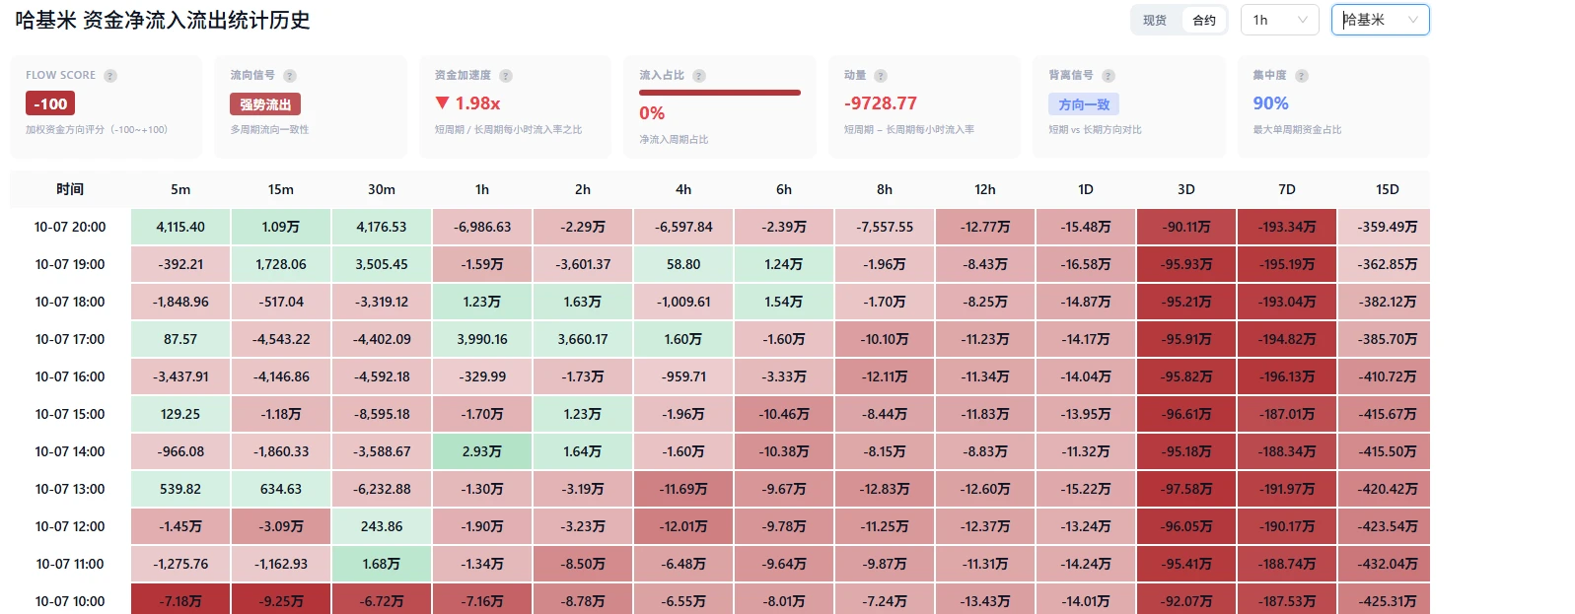Viewport: 1575px width, 614px height.
Task: Select the 2.93万 cell
Action: pos(482,451)
